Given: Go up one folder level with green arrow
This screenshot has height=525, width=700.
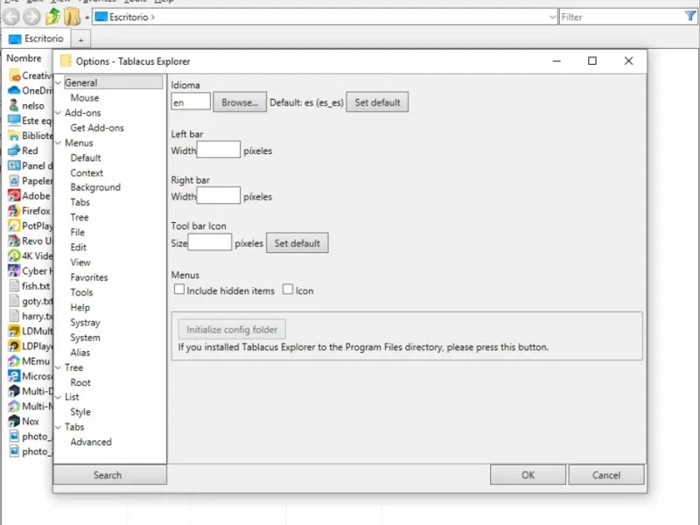Looking at the screenshot, I should 52,17.
